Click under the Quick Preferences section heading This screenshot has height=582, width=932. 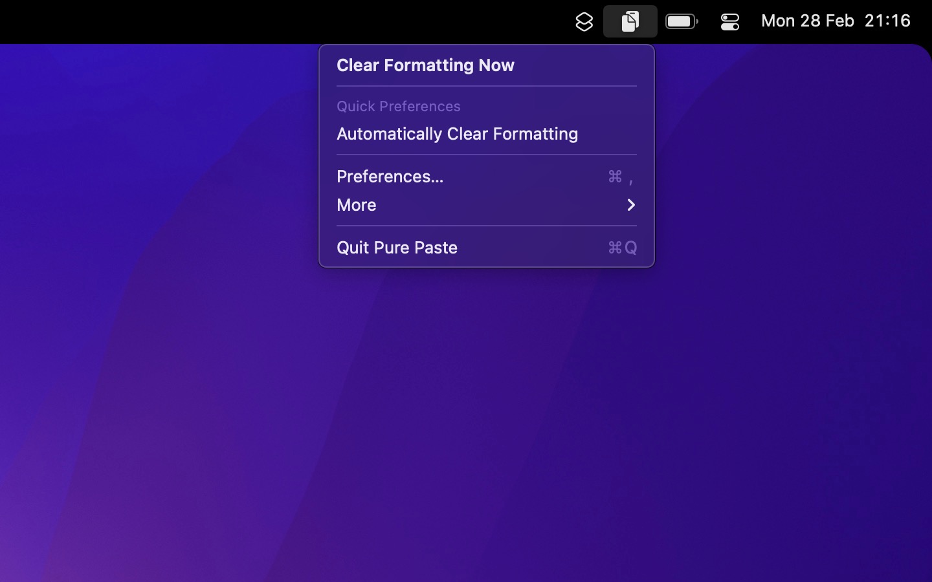coord(457,134)
